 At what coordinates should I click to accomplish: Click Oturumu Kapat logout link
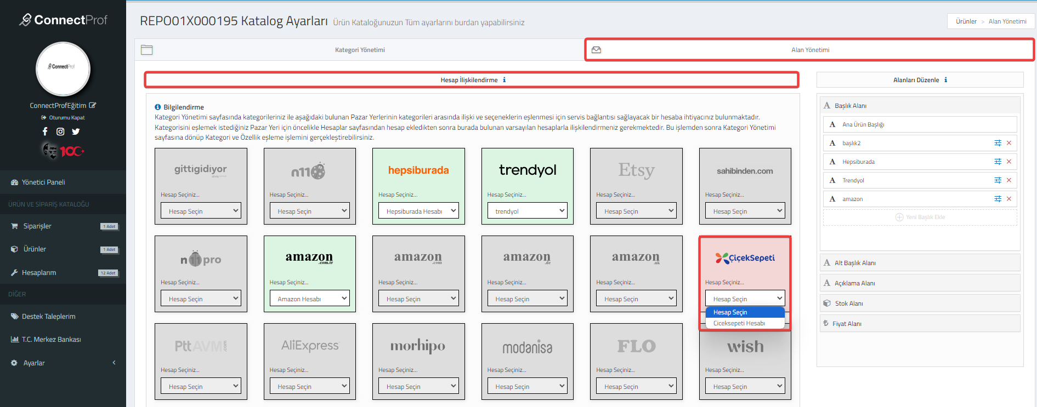coord(63,118)
